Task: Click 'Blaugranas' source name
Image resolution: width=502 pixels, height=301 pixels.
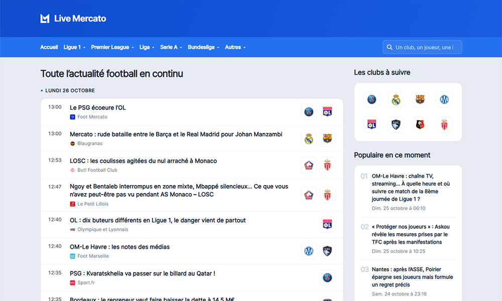Action: click(x=90, y=143)
